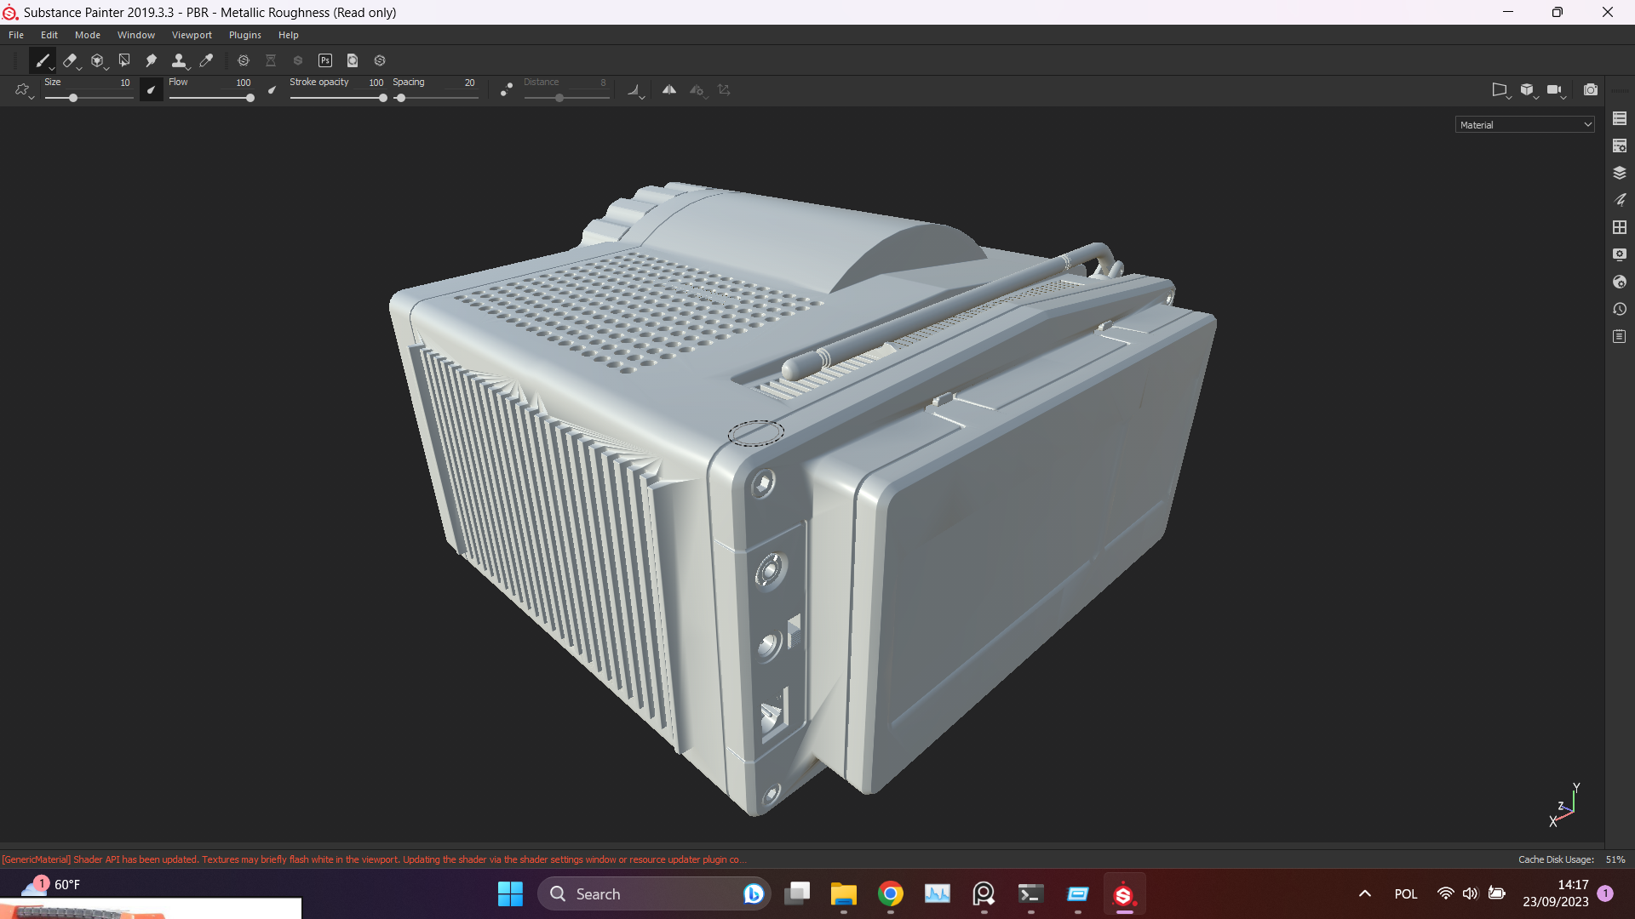
Task: Click the symmetry tool icon
Action: 668,89
